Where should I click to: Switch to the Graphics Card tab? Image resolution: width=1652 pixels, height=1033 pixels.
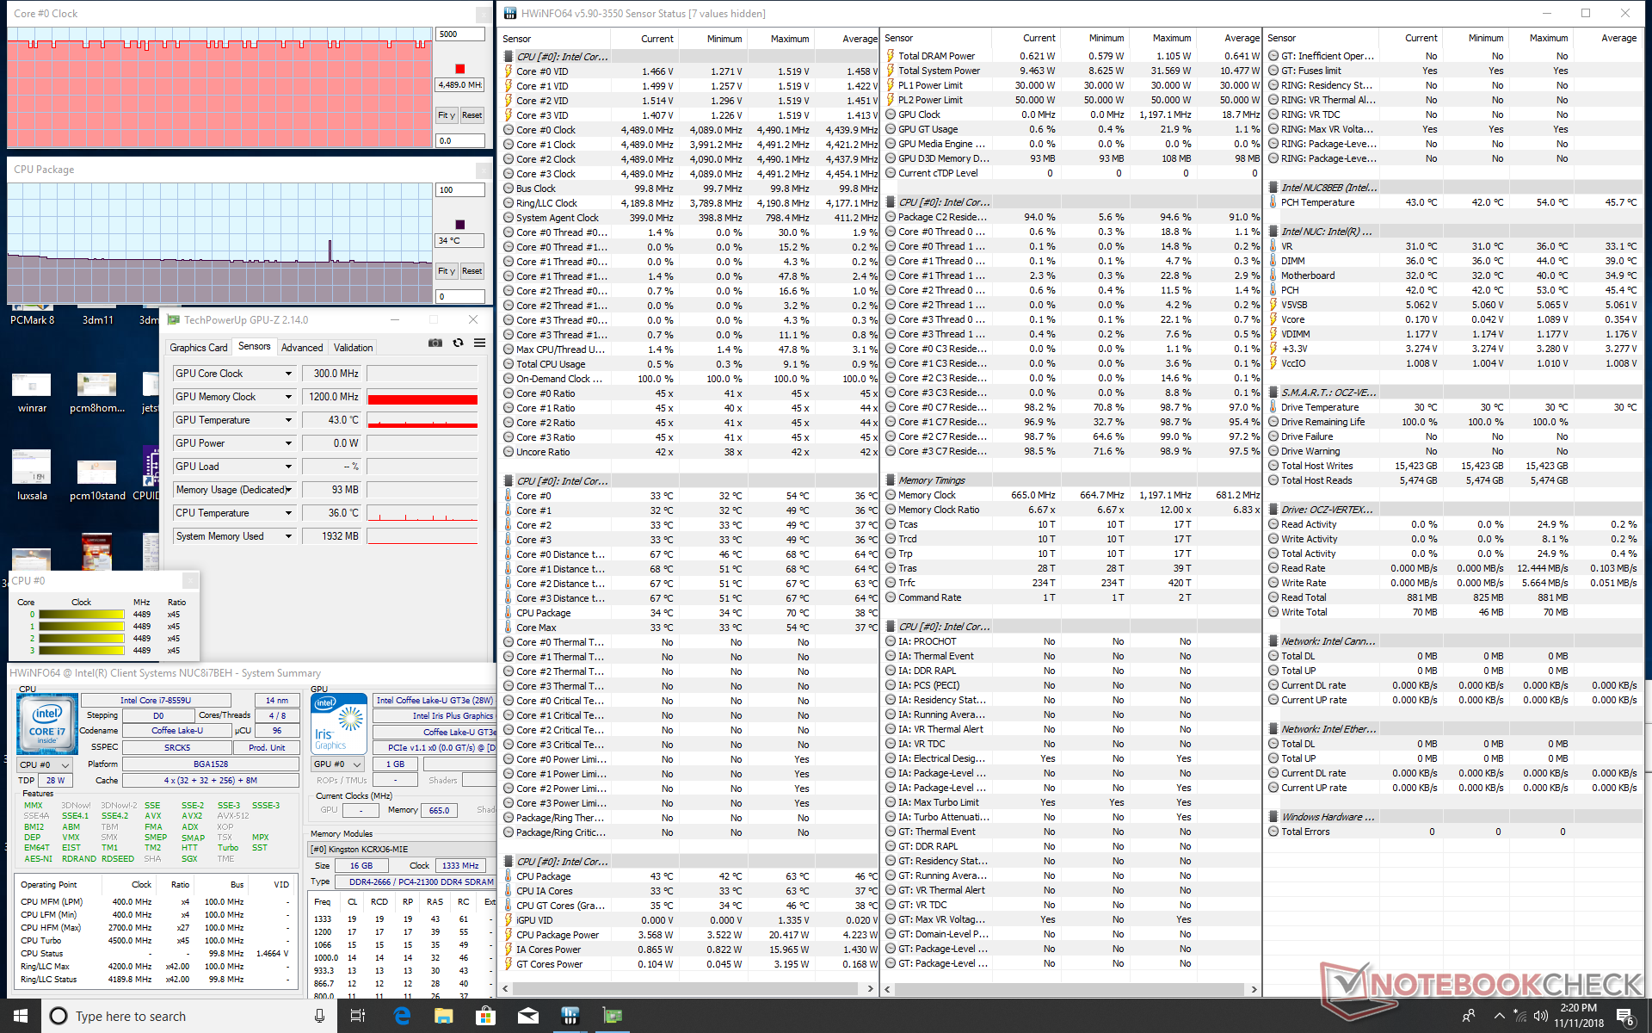coord(199,348)
